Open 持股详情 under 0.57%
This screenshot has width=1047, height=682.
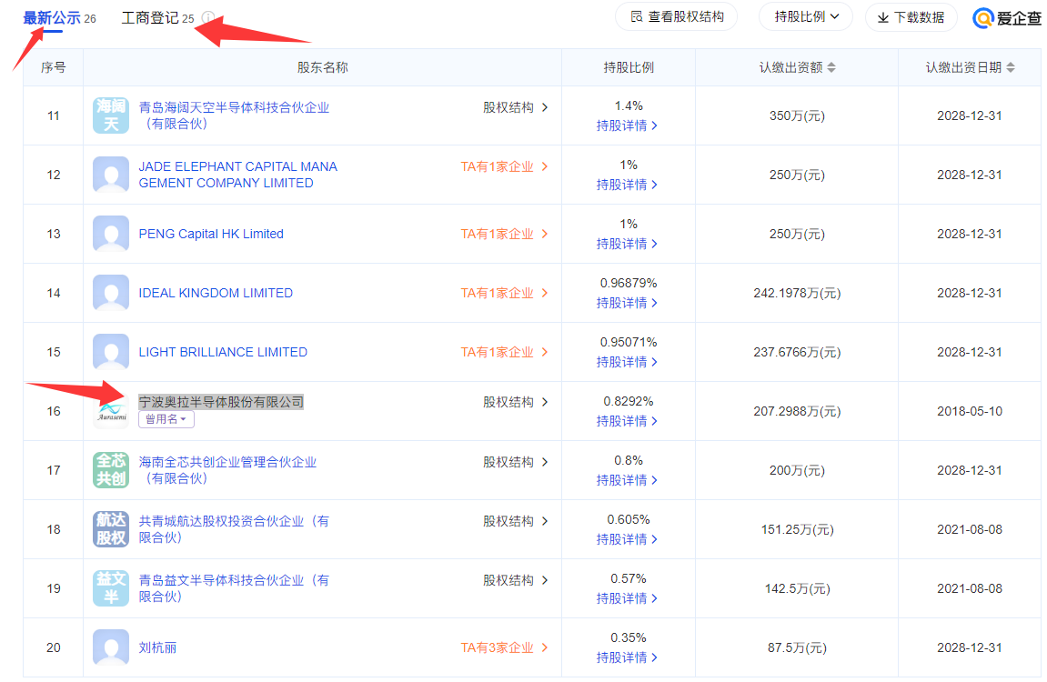(627, 598)
